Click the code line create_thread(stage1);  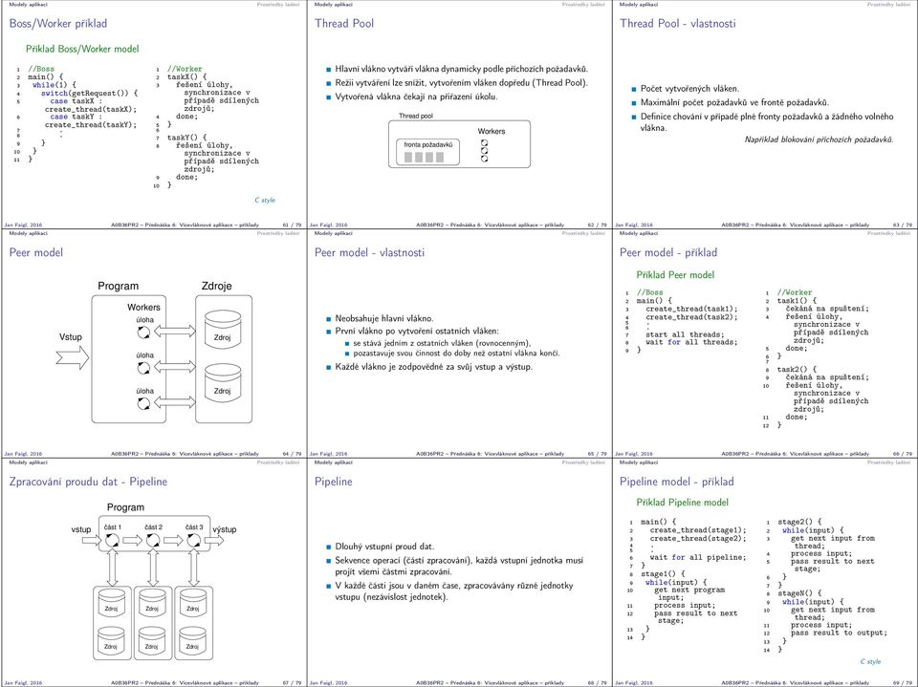click(x=698, y=530)
